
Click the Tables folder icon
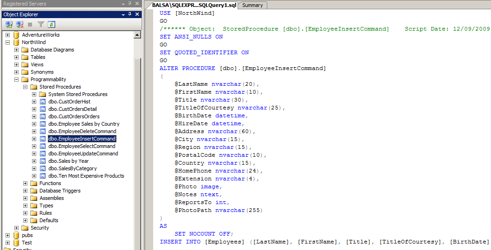click(25, 57)
